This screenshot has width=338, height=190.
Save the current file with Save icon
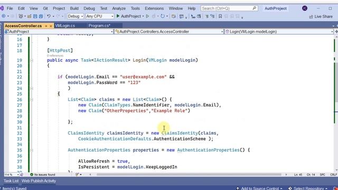pos(35,16)
